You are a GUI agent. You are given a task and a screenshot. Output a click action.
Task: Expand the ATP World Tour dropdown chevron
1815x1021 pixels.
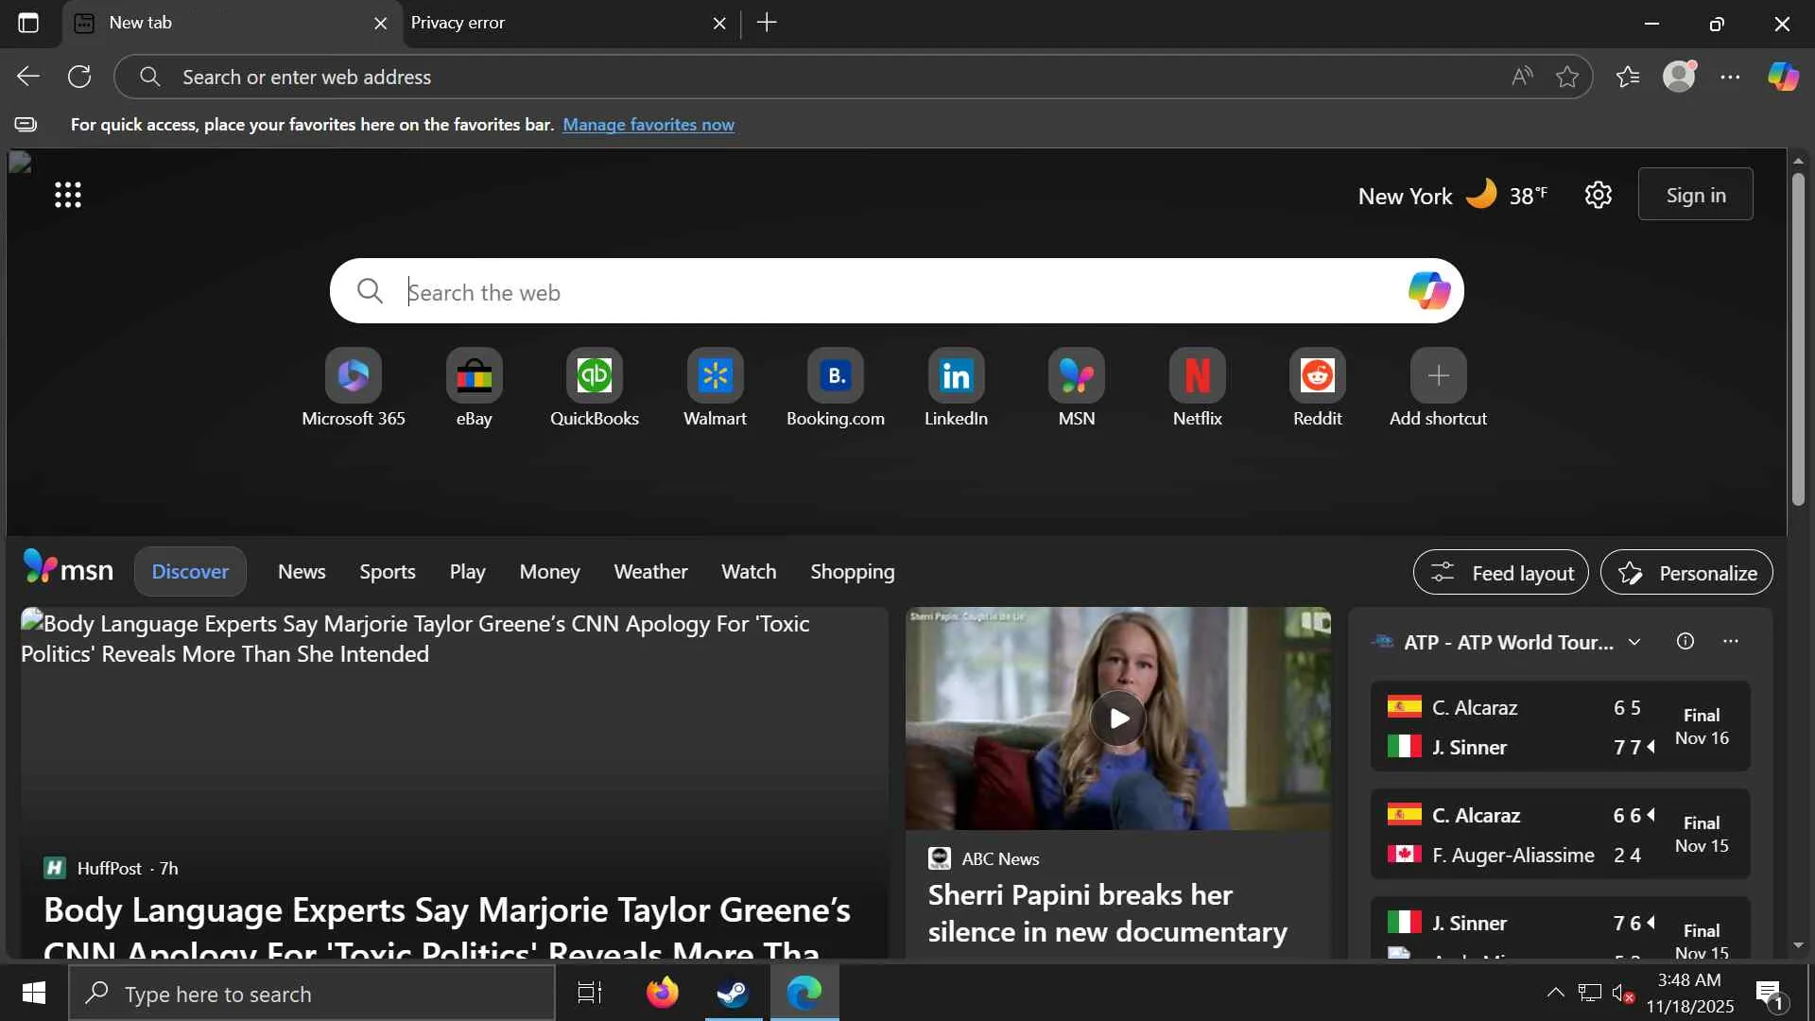[1634, 643]
